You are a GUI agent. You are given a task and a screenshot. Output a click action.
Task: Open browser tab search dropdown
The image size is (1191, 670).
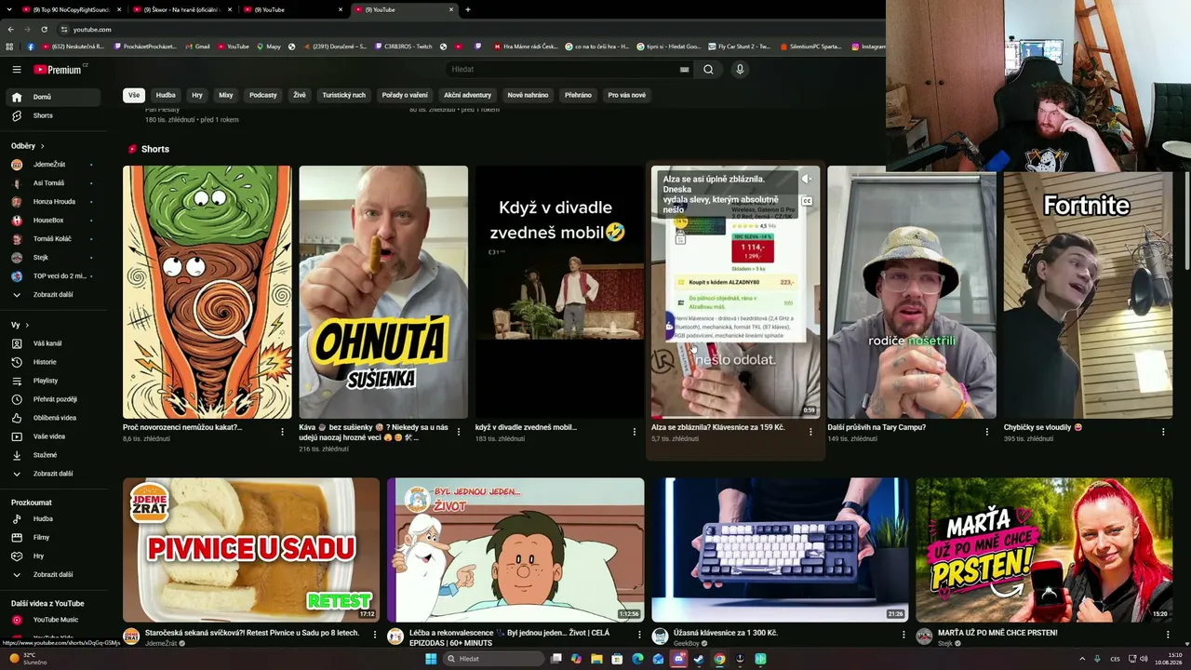point(10,9)
